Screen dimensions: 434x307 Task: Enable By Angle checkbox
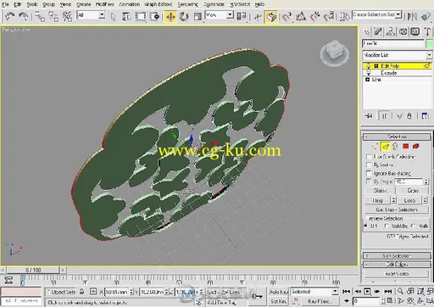[x=369, y=181]
